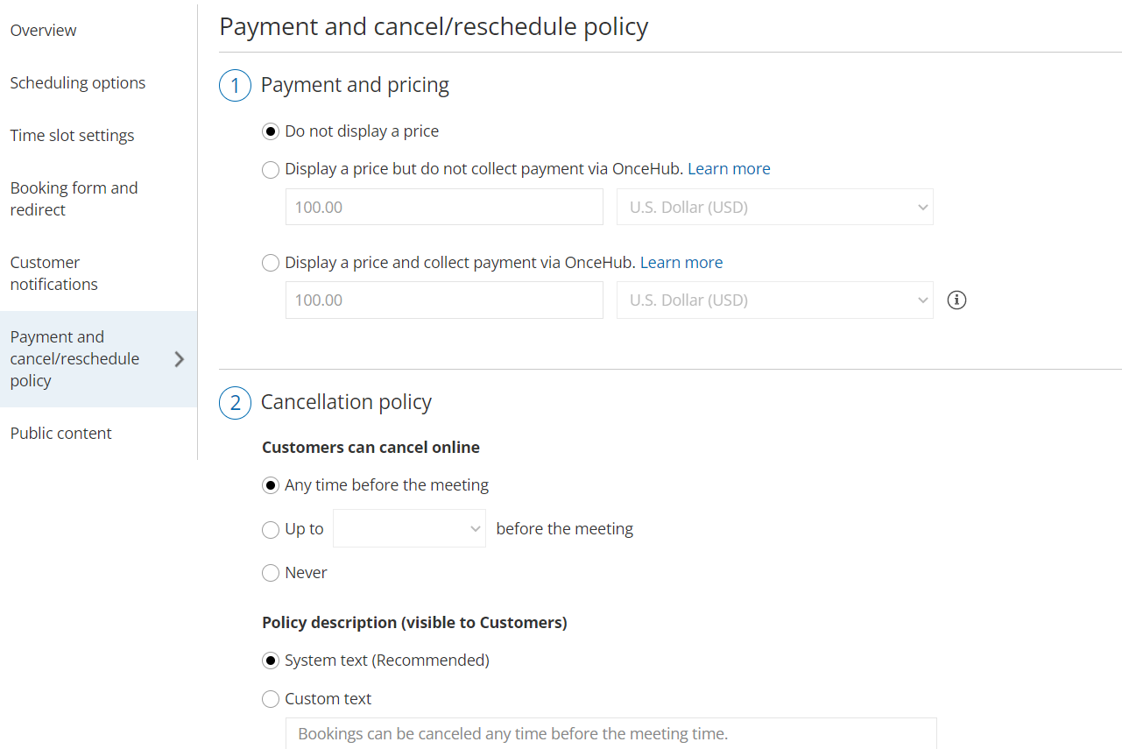Click the custom policy description text box

(610, 733)
